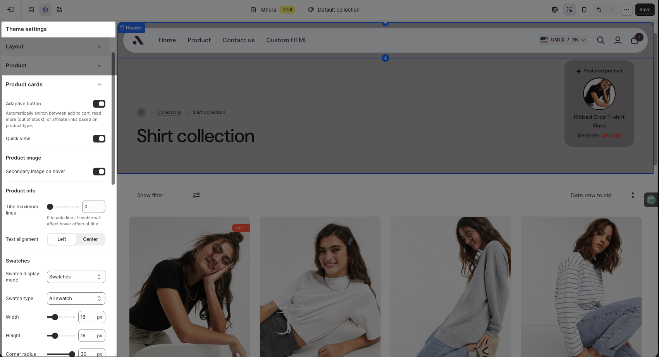Click the account user icon

coord(618,40)
